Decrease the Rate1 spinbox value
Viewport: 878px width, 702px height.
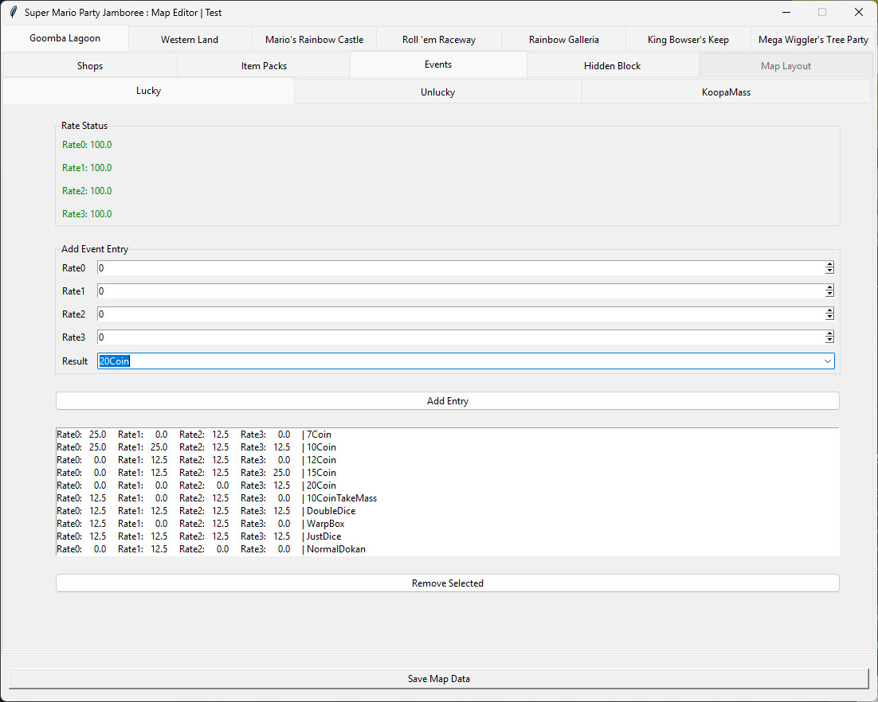pos(829,294)
